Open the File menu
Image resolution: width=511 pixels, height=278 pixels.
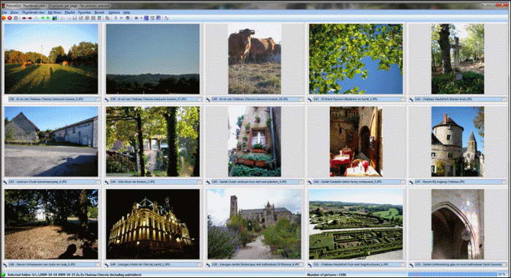pyautogui.click(x=4, y=12)
